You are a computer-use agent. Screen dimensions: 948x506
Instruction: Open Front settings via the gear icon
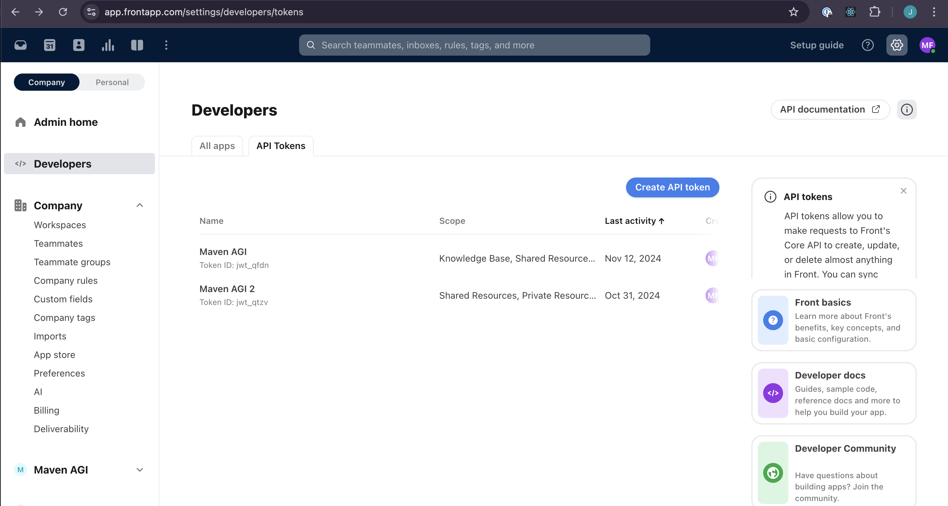(x=897, y=45)
